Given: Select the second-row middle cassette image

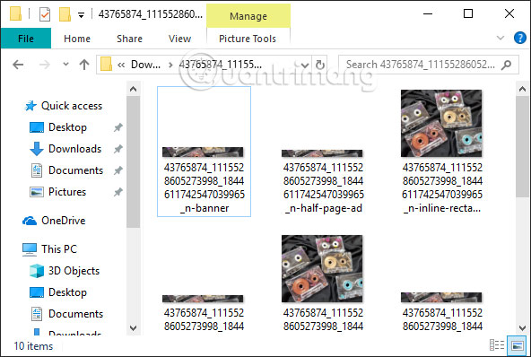Looking at the screenshot, I should 322,268.
